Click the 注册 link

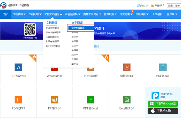pos(177,5)
